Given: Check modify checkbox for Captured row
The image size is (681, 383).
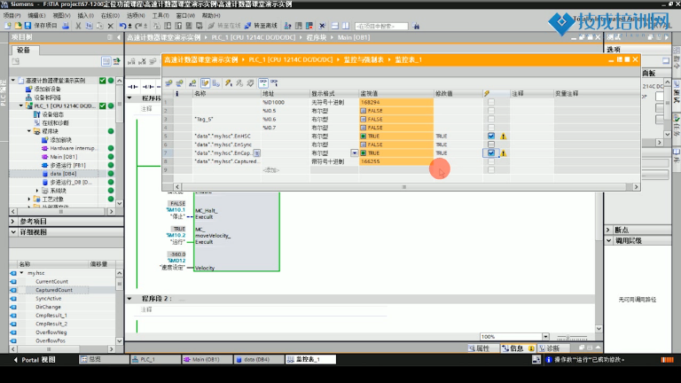Looking at the screenshot, I should [491, 161].
